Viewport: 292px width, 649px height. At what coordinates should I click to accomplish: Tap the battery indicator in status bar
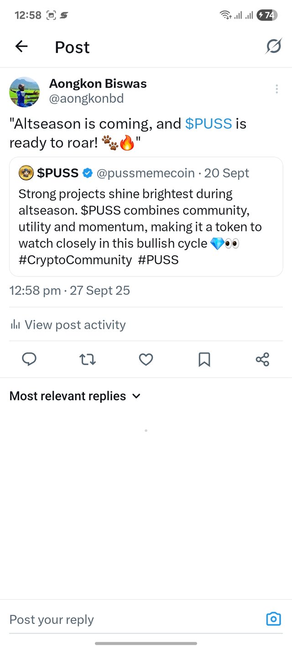point(266,15)
